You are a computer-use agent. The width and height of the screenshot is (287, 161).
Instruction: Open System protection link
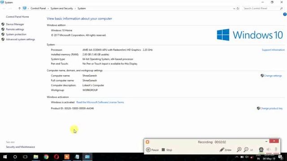tap(16, 34)
